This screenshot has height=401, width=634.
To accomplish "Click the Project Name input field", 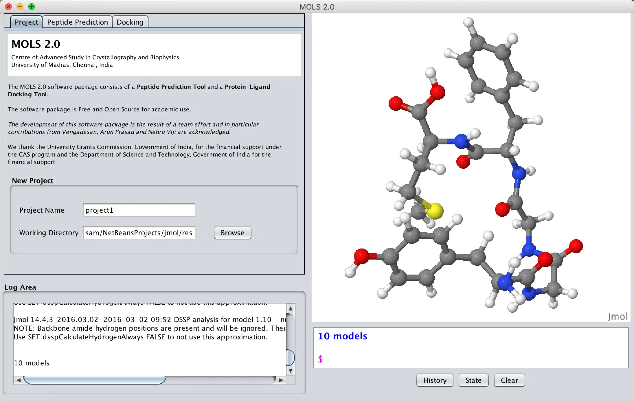I will [x=139, y=210].
